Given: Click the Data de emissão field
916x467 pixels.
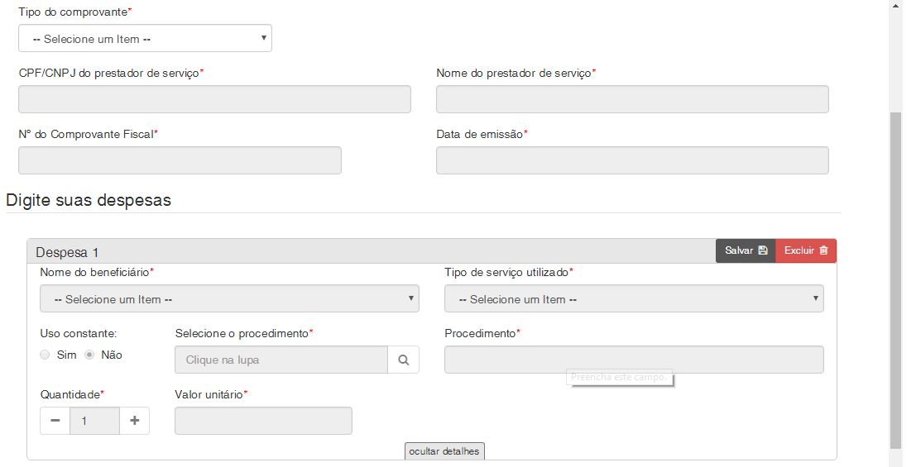Looking at the screenshot, I should [x=632, y=160].
